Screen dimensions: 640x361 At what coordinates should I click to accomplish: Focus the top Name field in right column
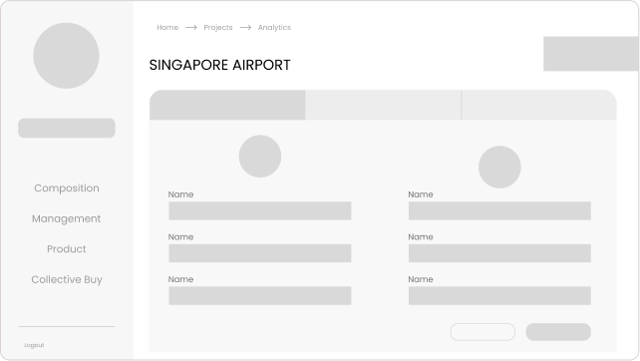[x=499, y=210]
